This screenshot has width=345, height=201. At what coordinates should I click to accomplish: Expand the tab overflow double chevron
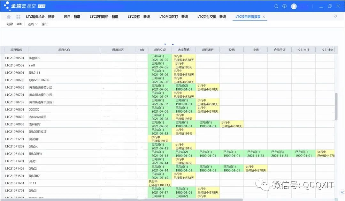pyautogui.click(x=336, y=16)
